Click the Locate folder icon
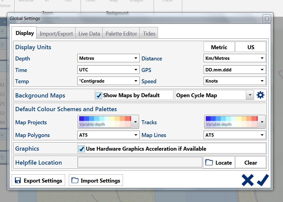Viewport: 283px width, 202px height. [209, 163]
